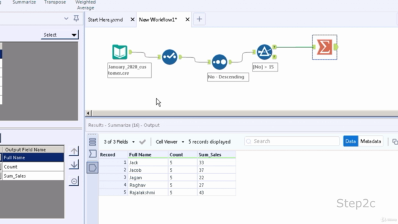Image resolution: width=398 pixels, height=224 pixels.
Task: Click canvas scrollbar left arrow
Action: pos(88,113)
